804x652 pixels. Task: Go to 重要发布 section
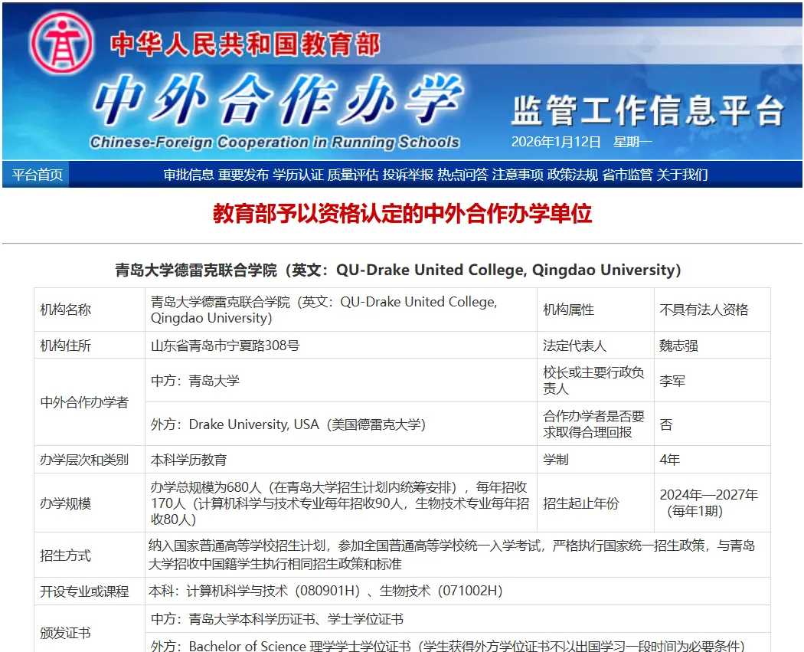(x=243, y=175)
